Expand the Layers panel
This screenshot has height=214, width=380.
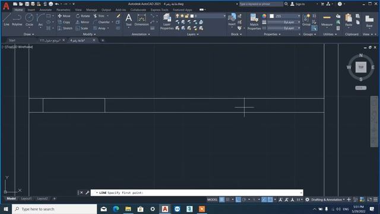pos(192,34)
